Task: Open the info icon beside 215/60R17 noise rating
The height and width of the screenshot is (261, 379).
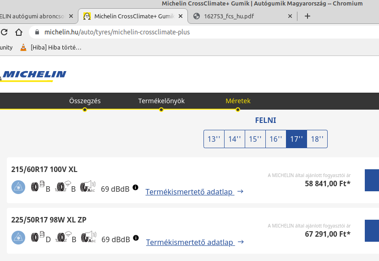Action: 135,187
